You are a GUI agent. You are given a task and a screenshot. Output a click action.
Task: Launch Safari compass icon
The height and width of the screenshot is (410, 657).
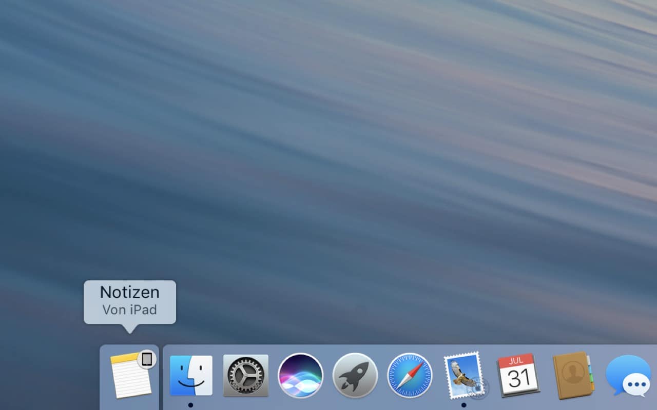(410, 376)
